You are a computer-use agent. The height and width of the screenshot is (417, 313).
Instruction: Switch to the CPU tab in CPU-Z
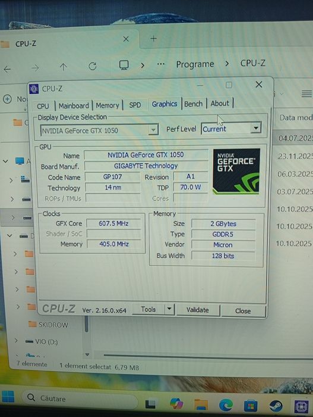pos(43,106)
